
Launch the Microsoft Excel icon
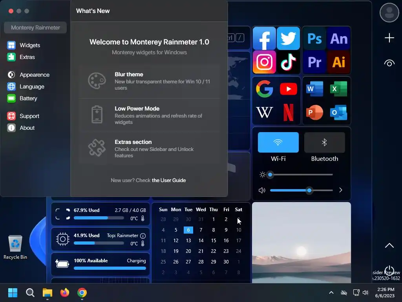(339, 89)
